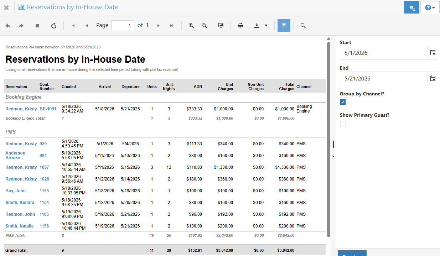Open the Redmon, John reservation

(x=20, y=214)
